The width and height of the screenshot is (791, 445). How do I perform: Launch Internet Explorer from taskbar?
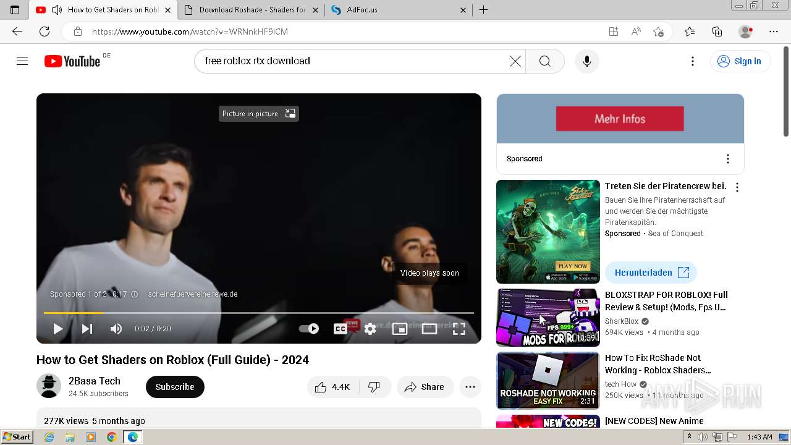point(49,437)
